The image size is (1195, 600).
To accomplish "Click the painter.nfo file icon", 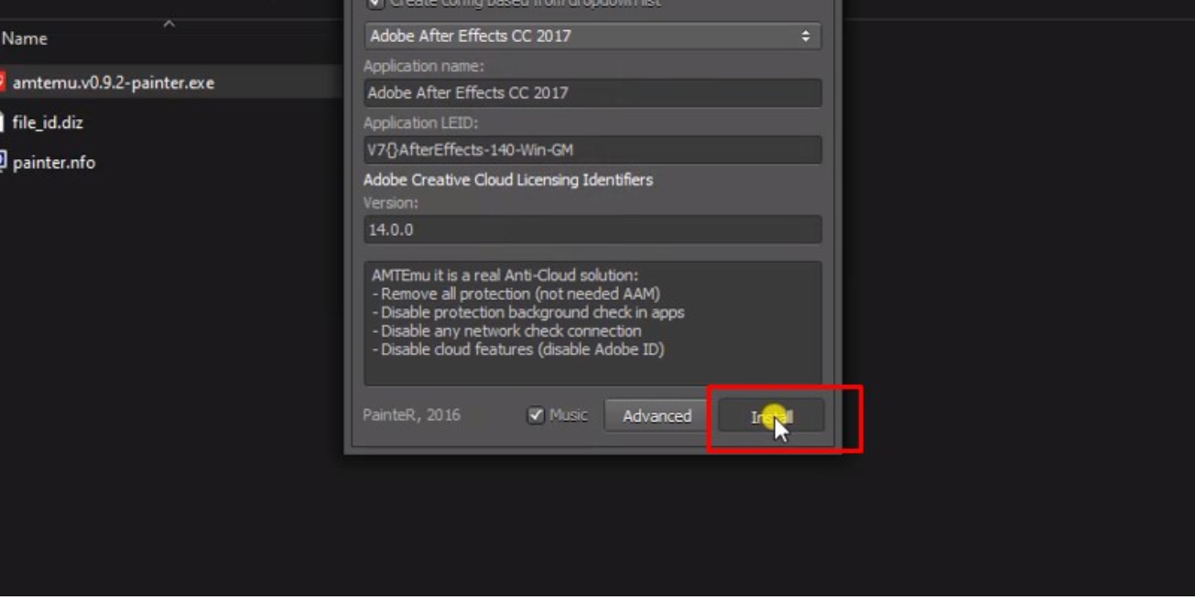I will (x=3, y=162).
